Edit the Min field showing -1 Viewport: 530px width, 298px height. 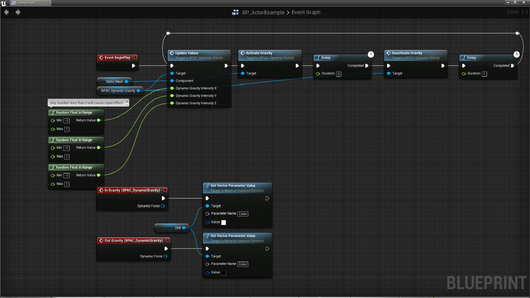(66, 121)
